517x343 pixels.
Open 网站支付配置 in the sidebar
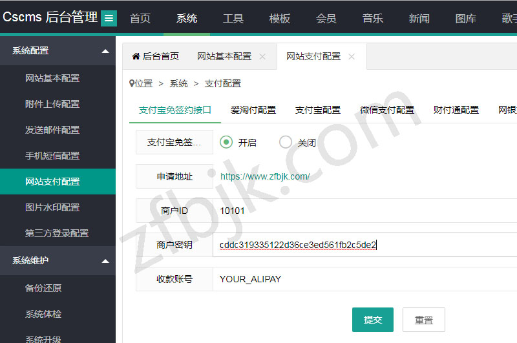(58, 182)
